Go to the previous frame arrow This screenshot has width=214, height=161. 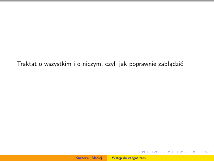152,152
